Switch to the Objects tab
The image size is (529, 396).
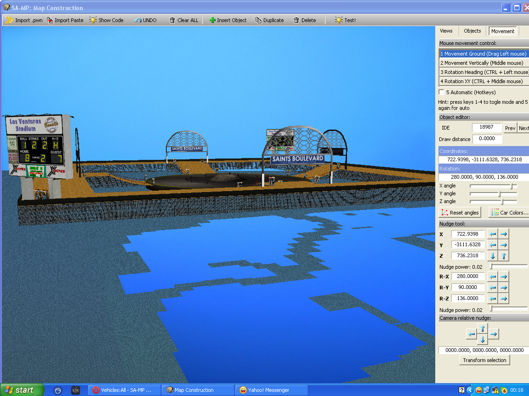[472, 31]
